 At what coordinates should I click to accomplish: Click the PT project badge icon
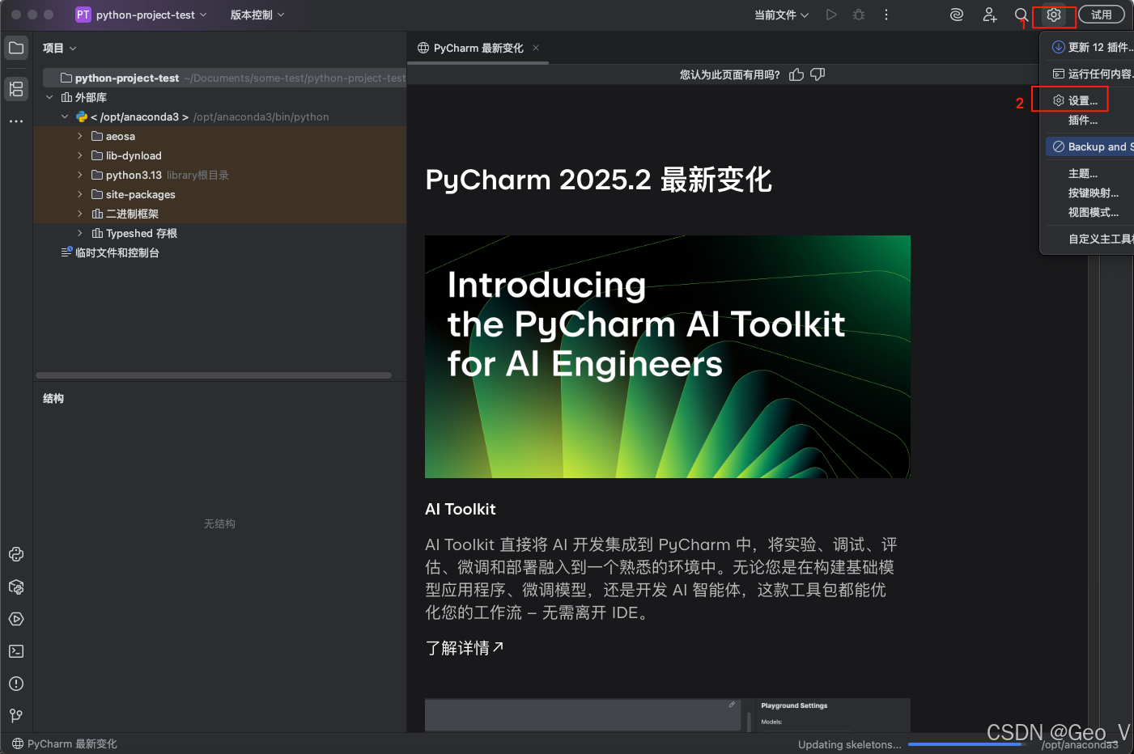(83, 15)
